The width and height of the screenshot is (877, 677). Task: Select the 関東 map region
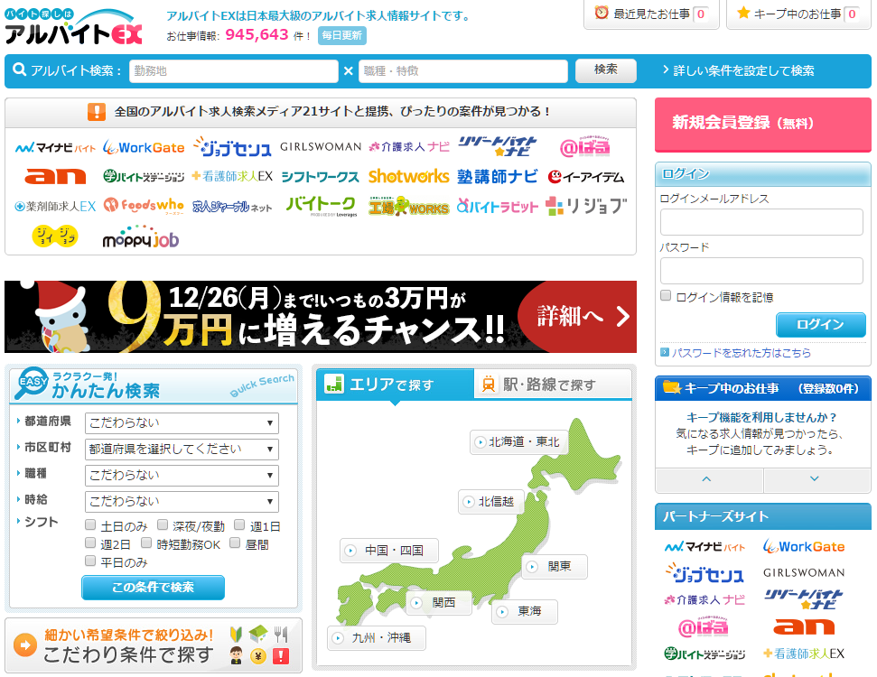tap(555, 566)
